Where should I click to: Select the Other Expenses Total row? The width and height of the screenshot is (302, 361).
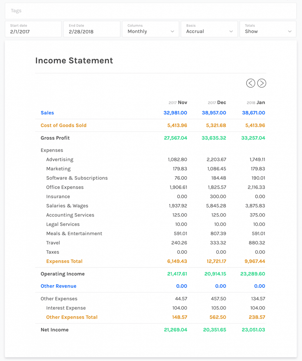click(72, 317)
